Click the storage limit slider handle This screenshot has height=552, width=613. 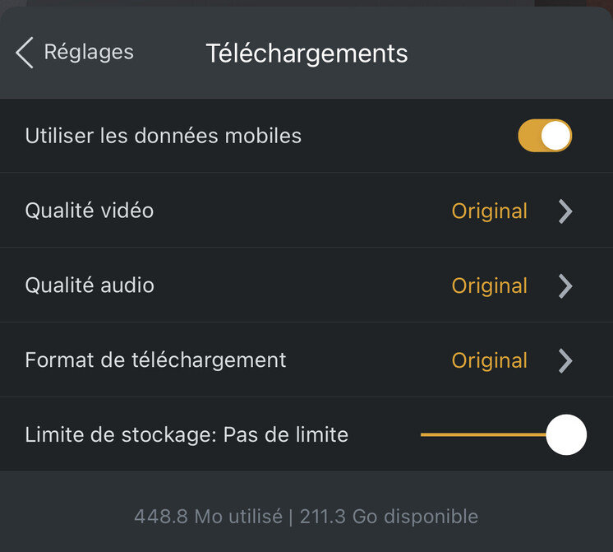point(566,434)
